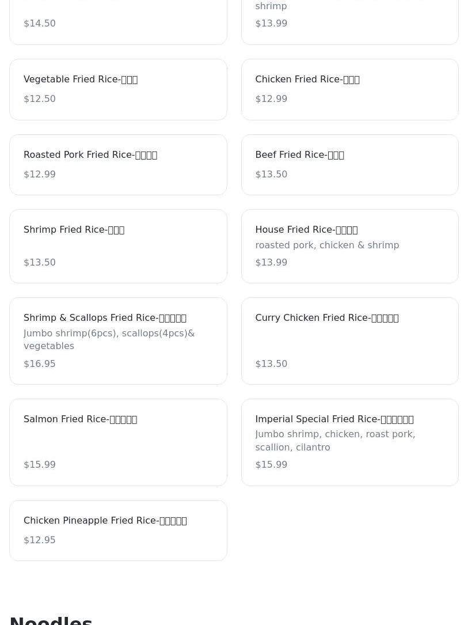Image resolution: width=468 pixels, height=625 pixels.
Task: Click the $15.99 Salmon Fried Rice price
Action: [40, 464]
